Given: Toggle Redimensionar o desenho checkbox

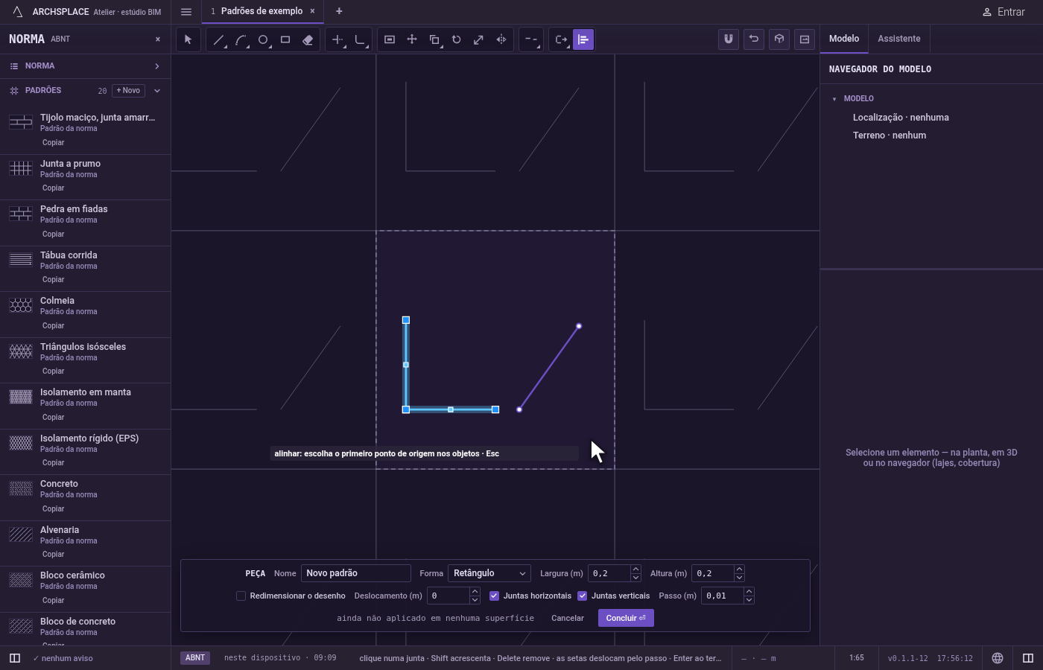Looking at the screenshot, I should (241, 596).
